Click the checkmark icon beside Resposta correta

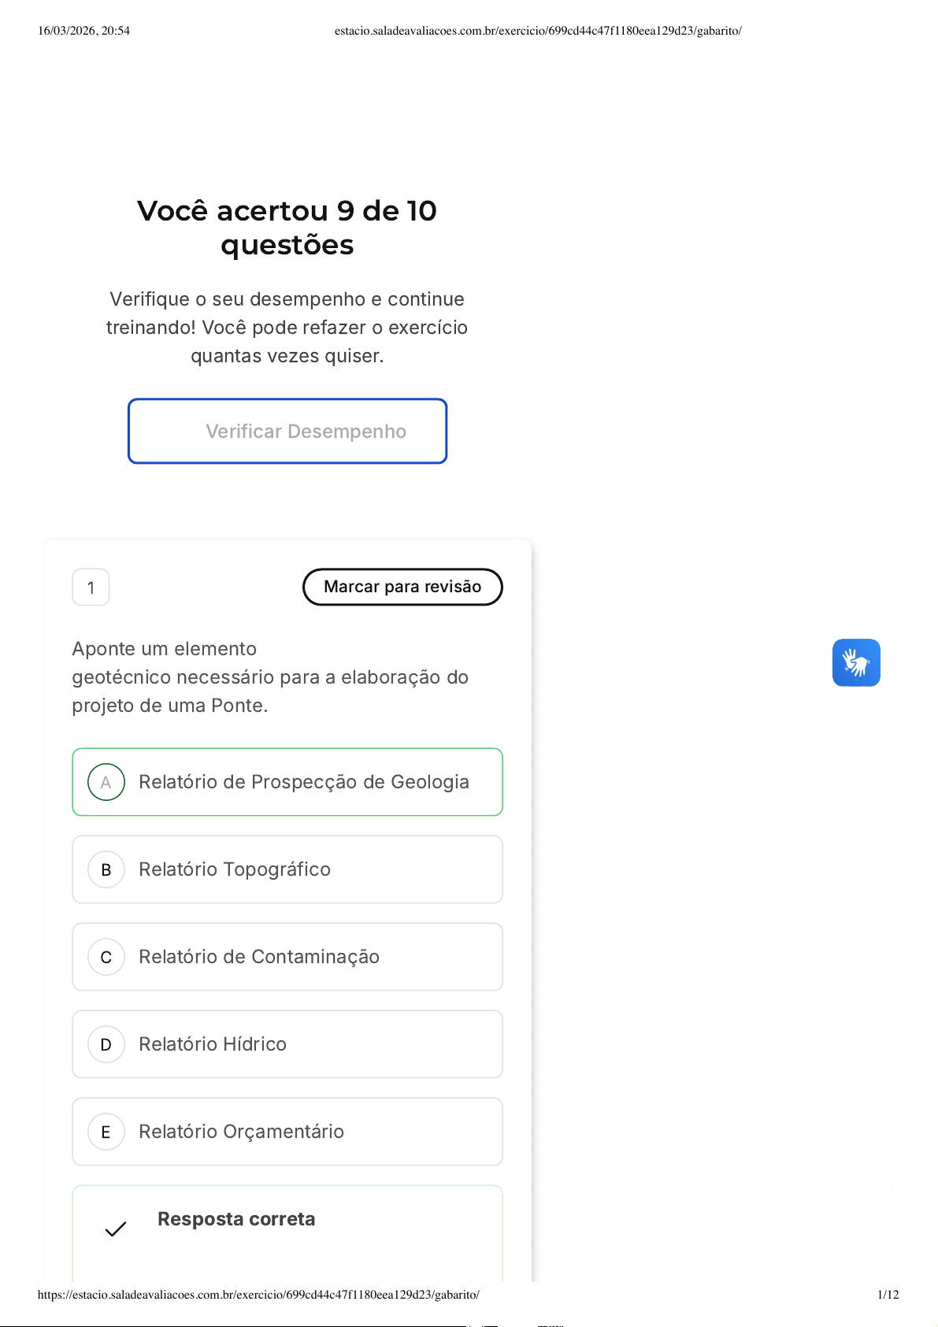pos(116,1229)
